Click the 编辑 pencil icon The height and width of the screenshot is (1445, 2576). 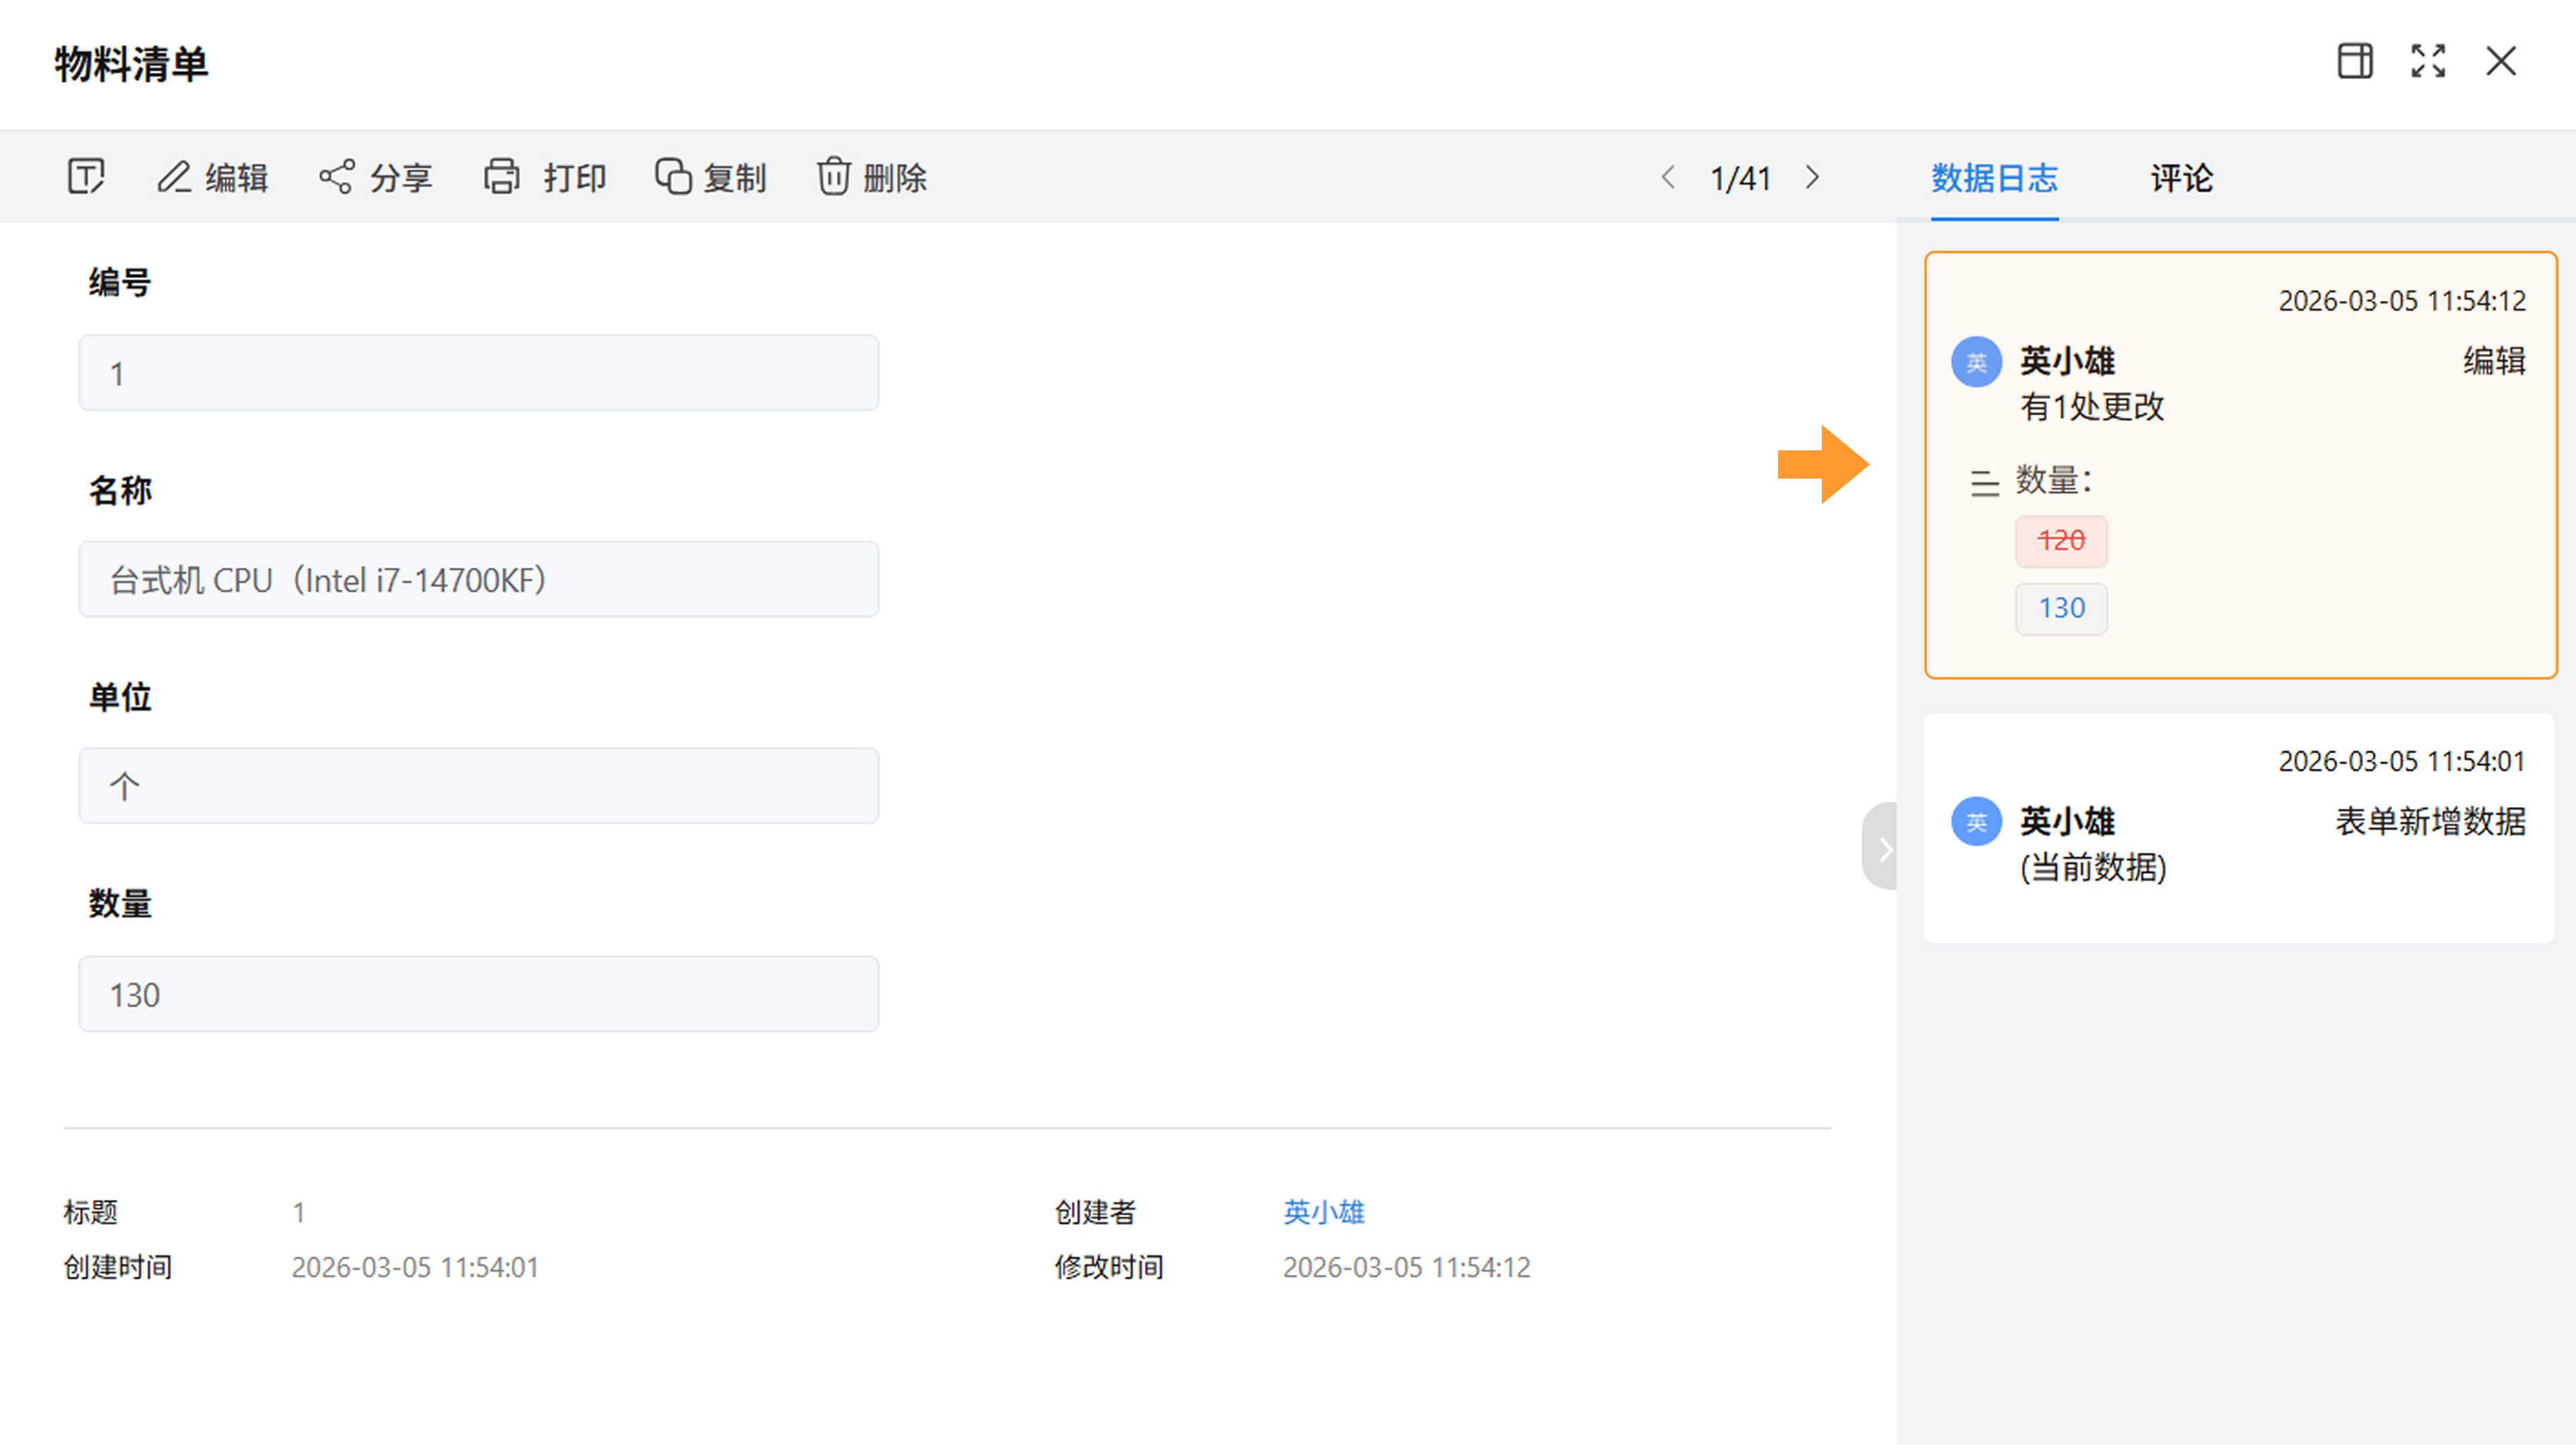click(174, 177)
